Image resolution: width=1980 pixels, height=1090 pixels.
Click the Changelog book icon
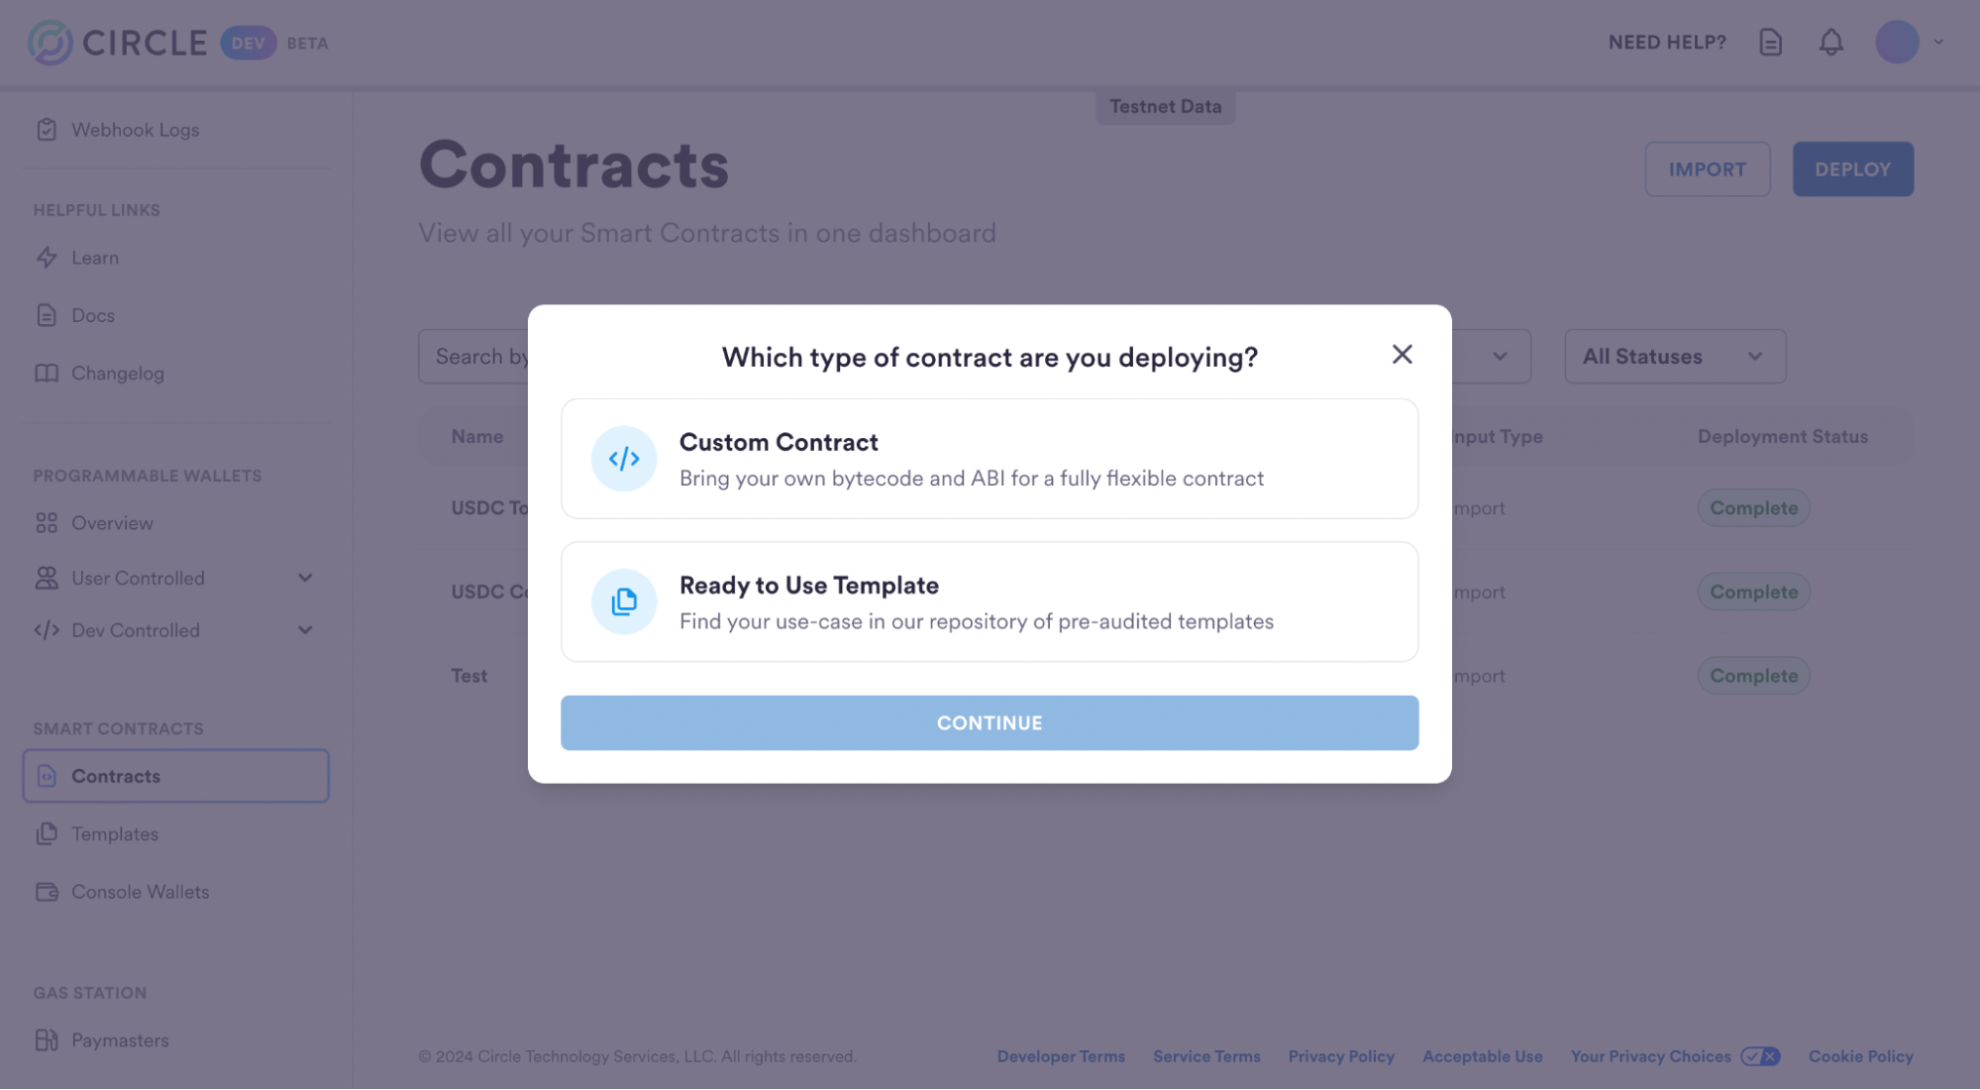point(47,374)
